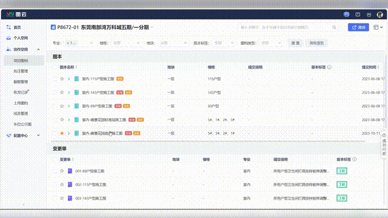The width and height of the screenshot is (388, 218).
Task: Click the purple file icon of 002-115户型施工图
Action: pyautogui.click(x=70, y=184)
